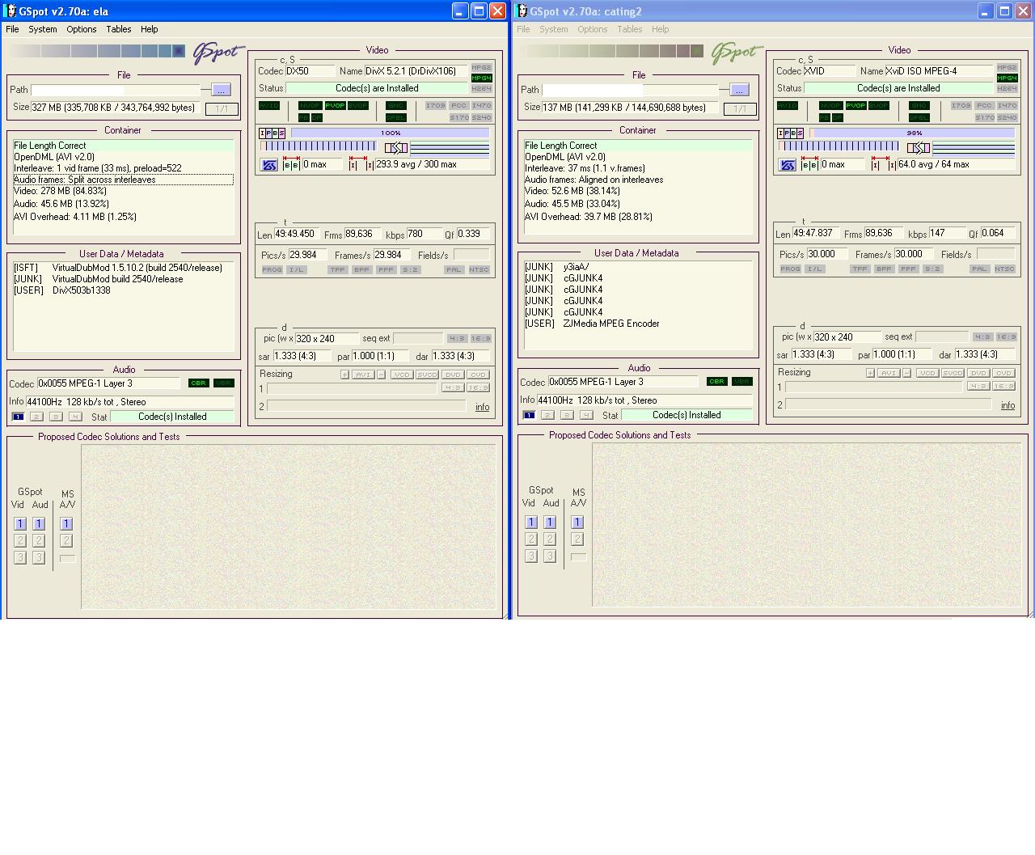Image resolution: width=1035 pixels, height=855 pixels.
Task: Click the '[USER] ZJMedia MPEG Encoder' metadata row
Action: point(592,324)
